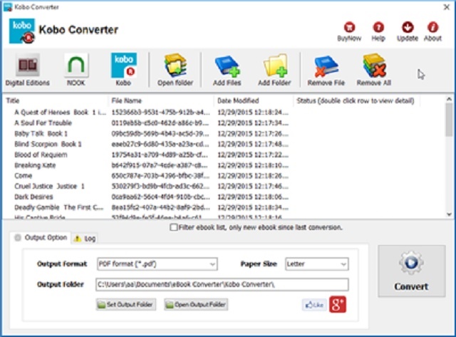This screenshot has height=337, width=456.
Task: Click the Open folder toolbar icon
Action: click(175, 65)
